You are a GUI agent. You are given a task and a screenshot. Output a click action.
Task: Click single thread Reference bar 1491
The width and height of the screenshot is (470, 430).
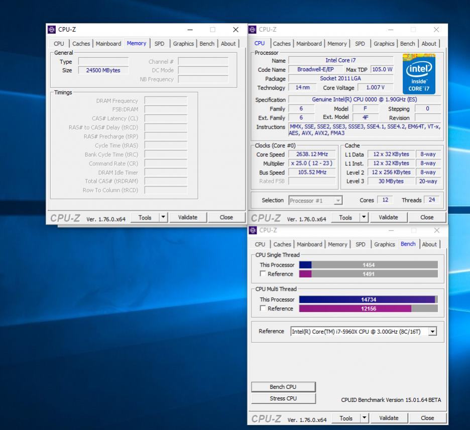(369, 274)
